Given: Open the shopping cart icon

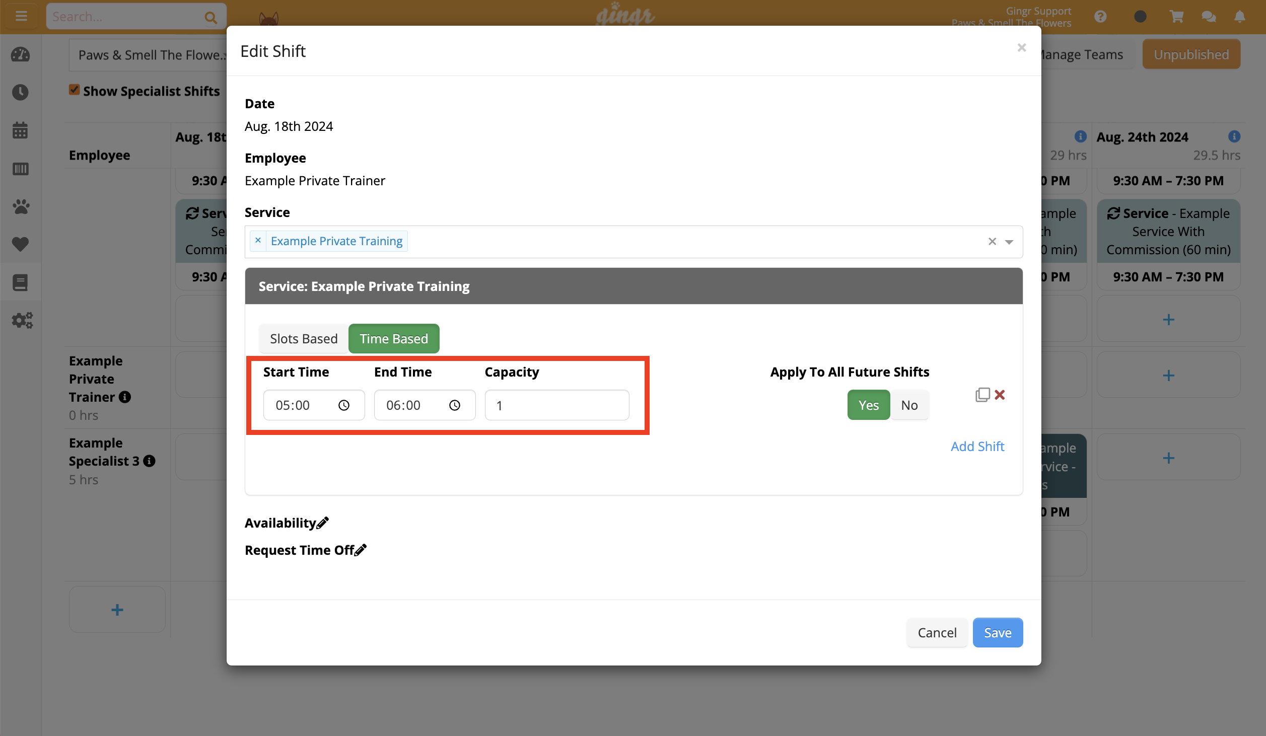Looking at the screenshot, I should (1176, 17).
